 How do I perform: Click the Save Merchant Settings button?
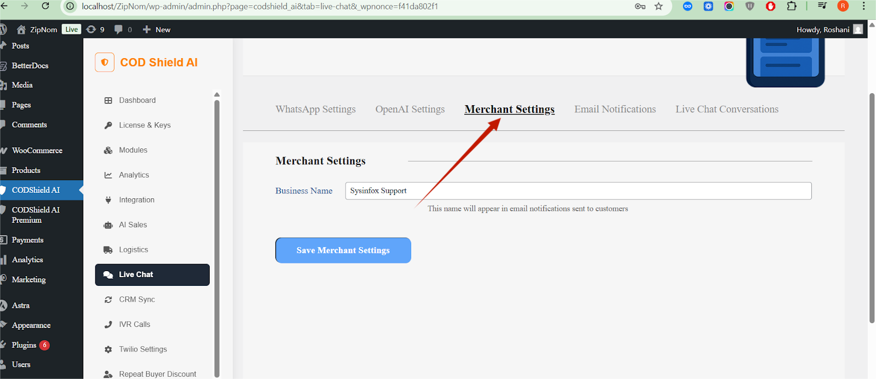343,250
